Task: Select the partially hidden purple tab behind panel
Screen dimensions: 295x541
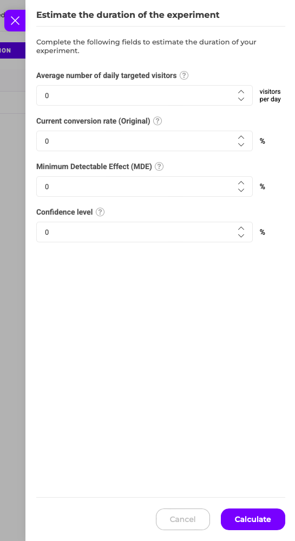Action: [x=12, y=50]
